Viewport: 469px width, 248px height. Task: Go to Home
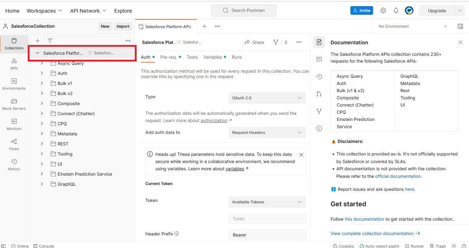12,11
